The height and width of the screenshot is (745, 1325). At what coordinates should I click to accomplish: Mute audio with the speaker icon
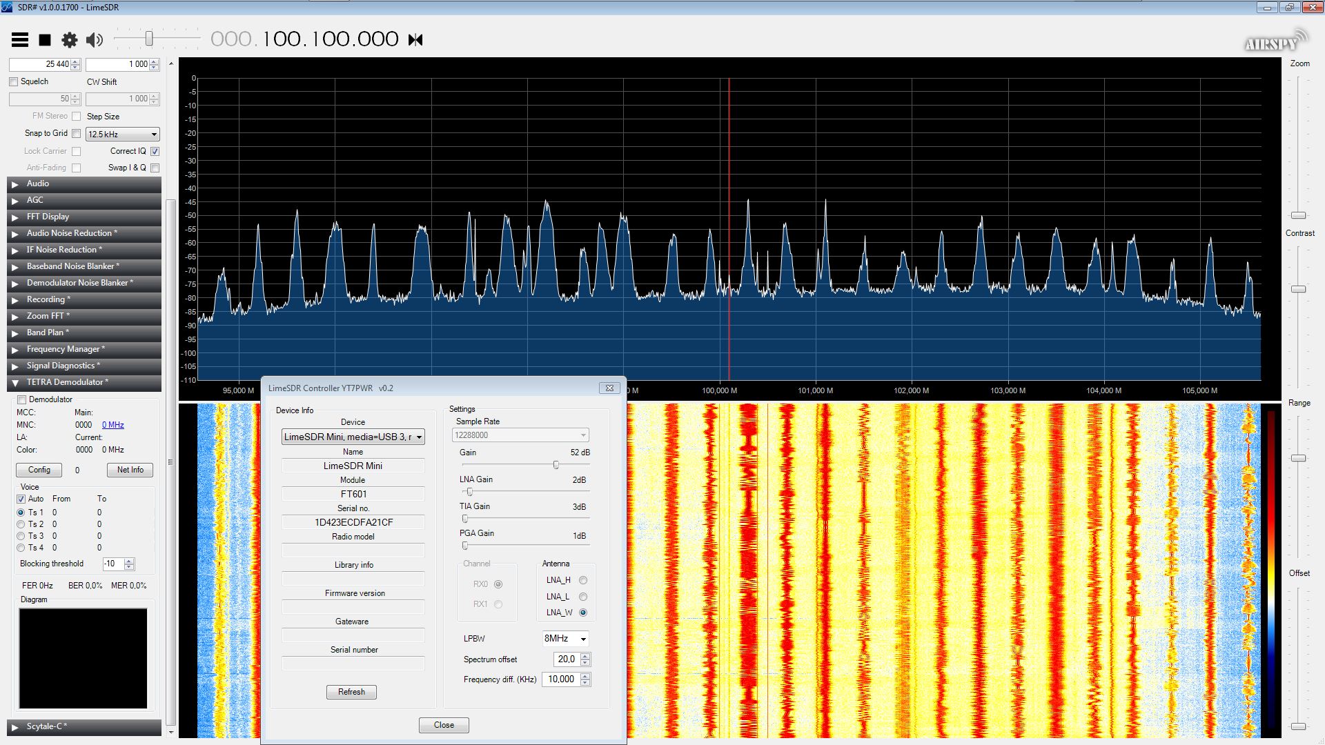(95, 40)
